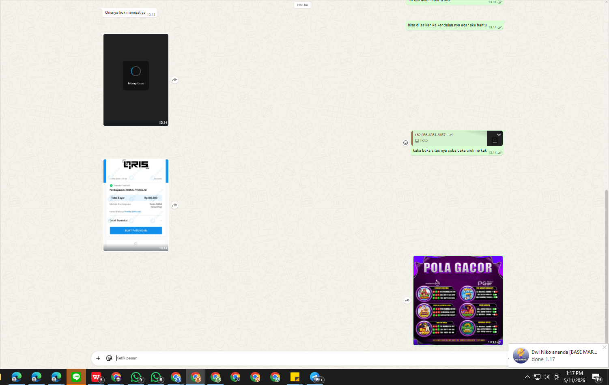This screenshot has height=385, width=609.
Task: Dismiss the Dwi Niko ananda notification
Action: click(x=604, y=347)
